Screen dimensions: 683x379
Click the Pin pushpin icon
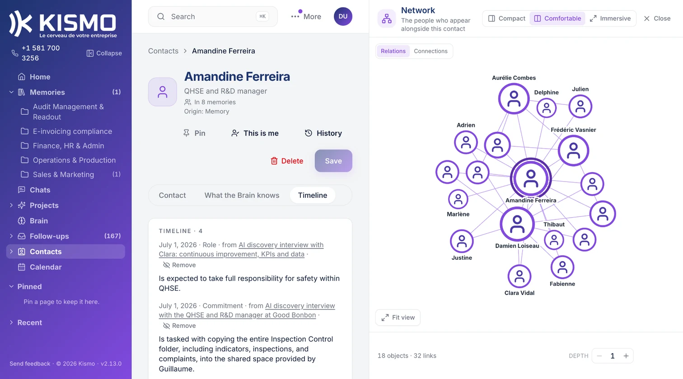[186, 133]
